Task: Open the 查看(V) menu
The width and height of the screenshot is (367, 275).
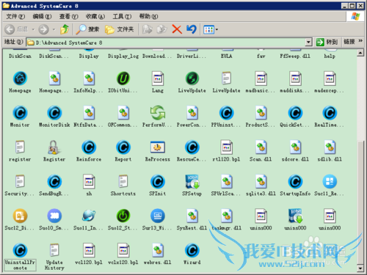Action: 69,16
